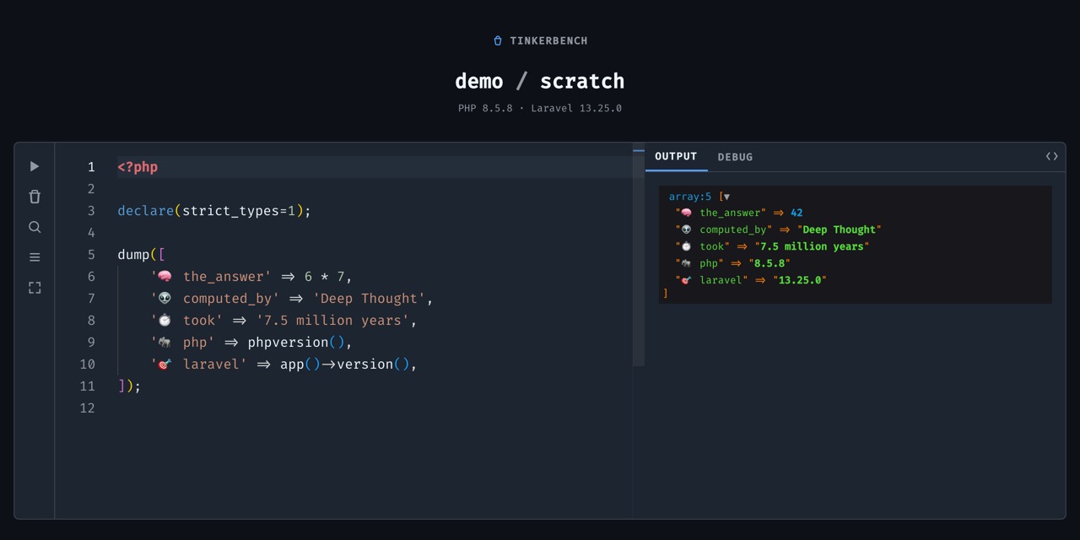
Task: Click phpversion() call in the editor
Action: coord(296,343)
